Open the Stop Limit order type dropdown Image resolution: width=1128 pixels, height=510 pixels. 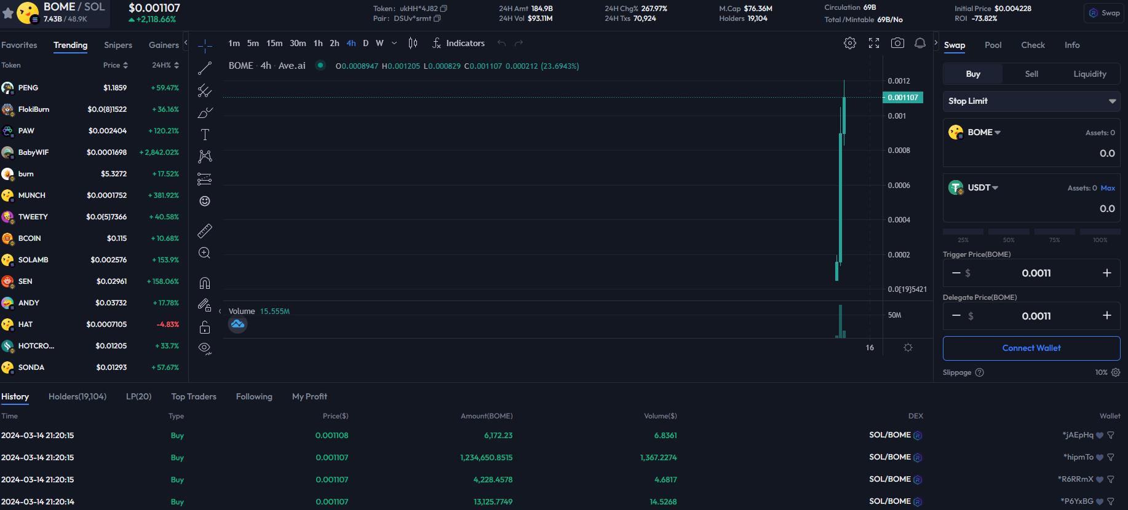[1031, 101]
